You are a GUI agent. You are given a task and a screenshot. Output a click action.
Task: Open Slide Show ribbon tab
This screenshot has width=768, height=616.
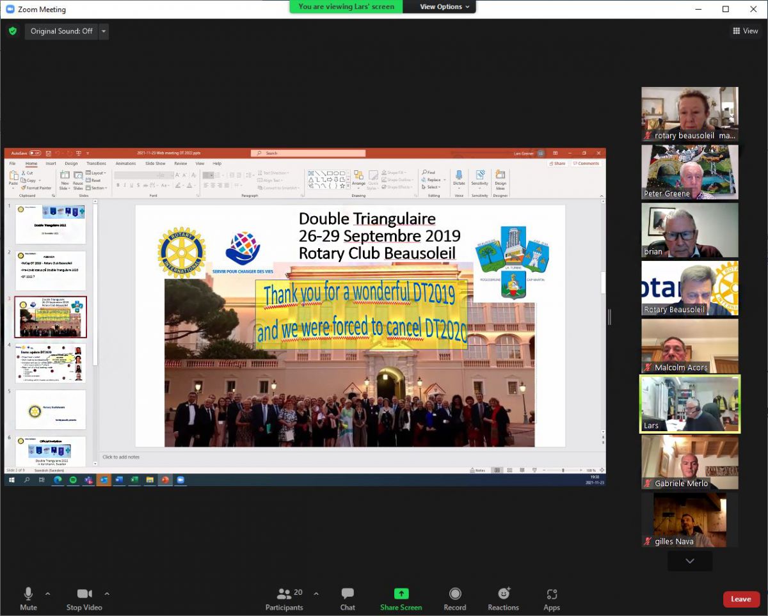pos(155,164)
